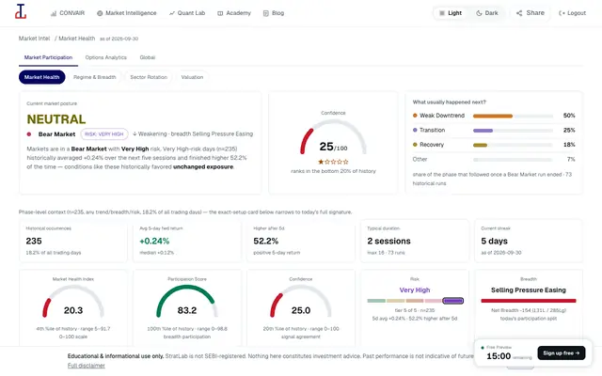Switch to Light theme
The height and width of the screenshot is (376, 602).
pyautogui.click(x=451, y=13)
